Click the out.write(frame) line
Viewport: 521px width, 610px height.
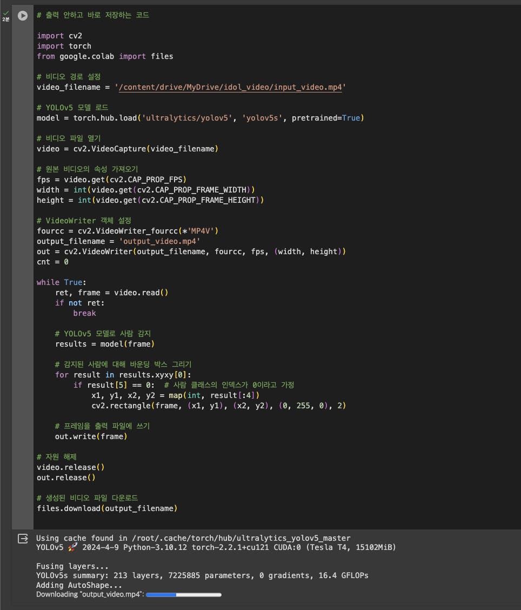pyautogui.click(x=91, y=436)
